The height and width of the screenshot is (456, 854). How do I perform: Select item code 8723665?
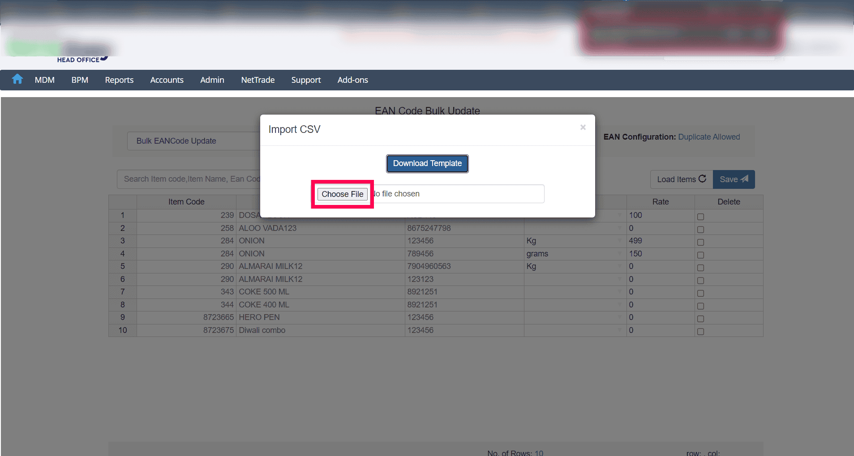pyautogui.click(x=186, y=317)
